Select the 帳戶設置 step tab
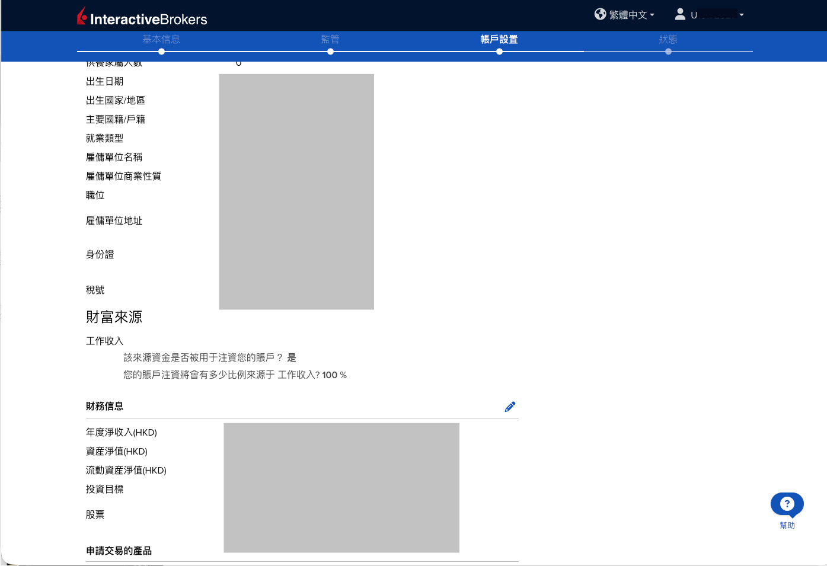This screenshot has width=827, height=566. point(499,39)
